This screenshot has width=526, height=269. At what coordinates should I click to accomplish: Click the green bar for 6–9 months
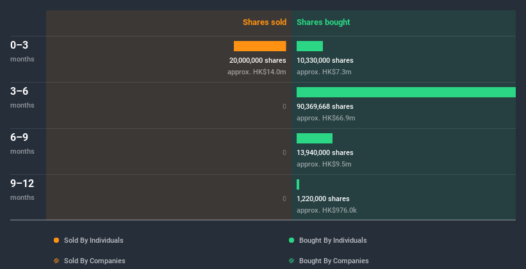pyautogui.click(x=315, y=138)
